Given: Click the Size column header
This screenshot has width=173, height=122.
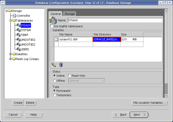Looking at the screenshot, I should point(126,35).
